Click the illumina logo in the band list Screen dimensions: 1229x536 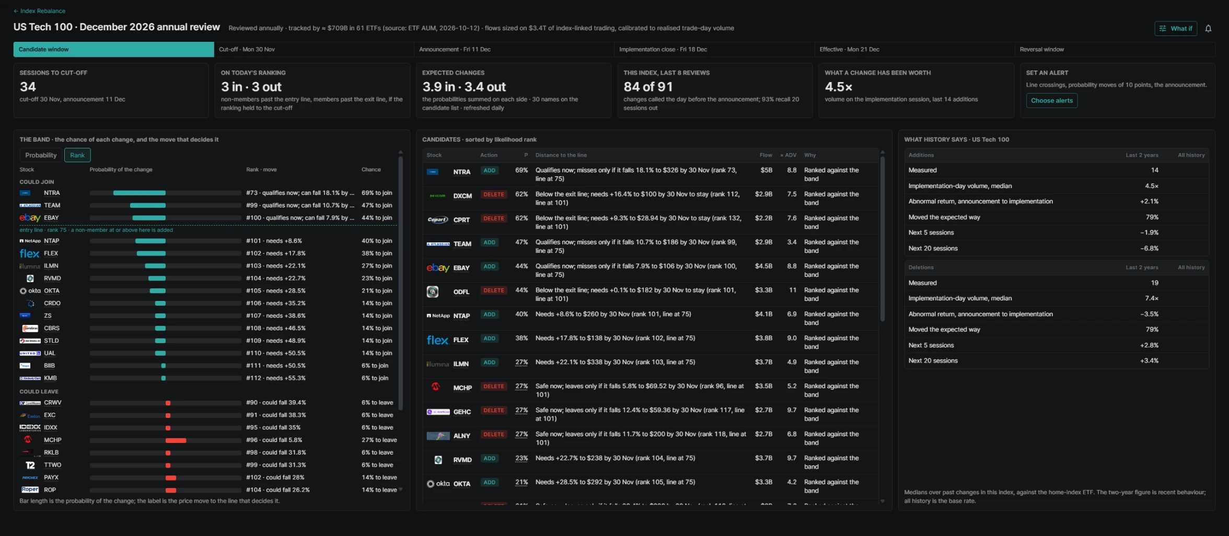(30, 266)
